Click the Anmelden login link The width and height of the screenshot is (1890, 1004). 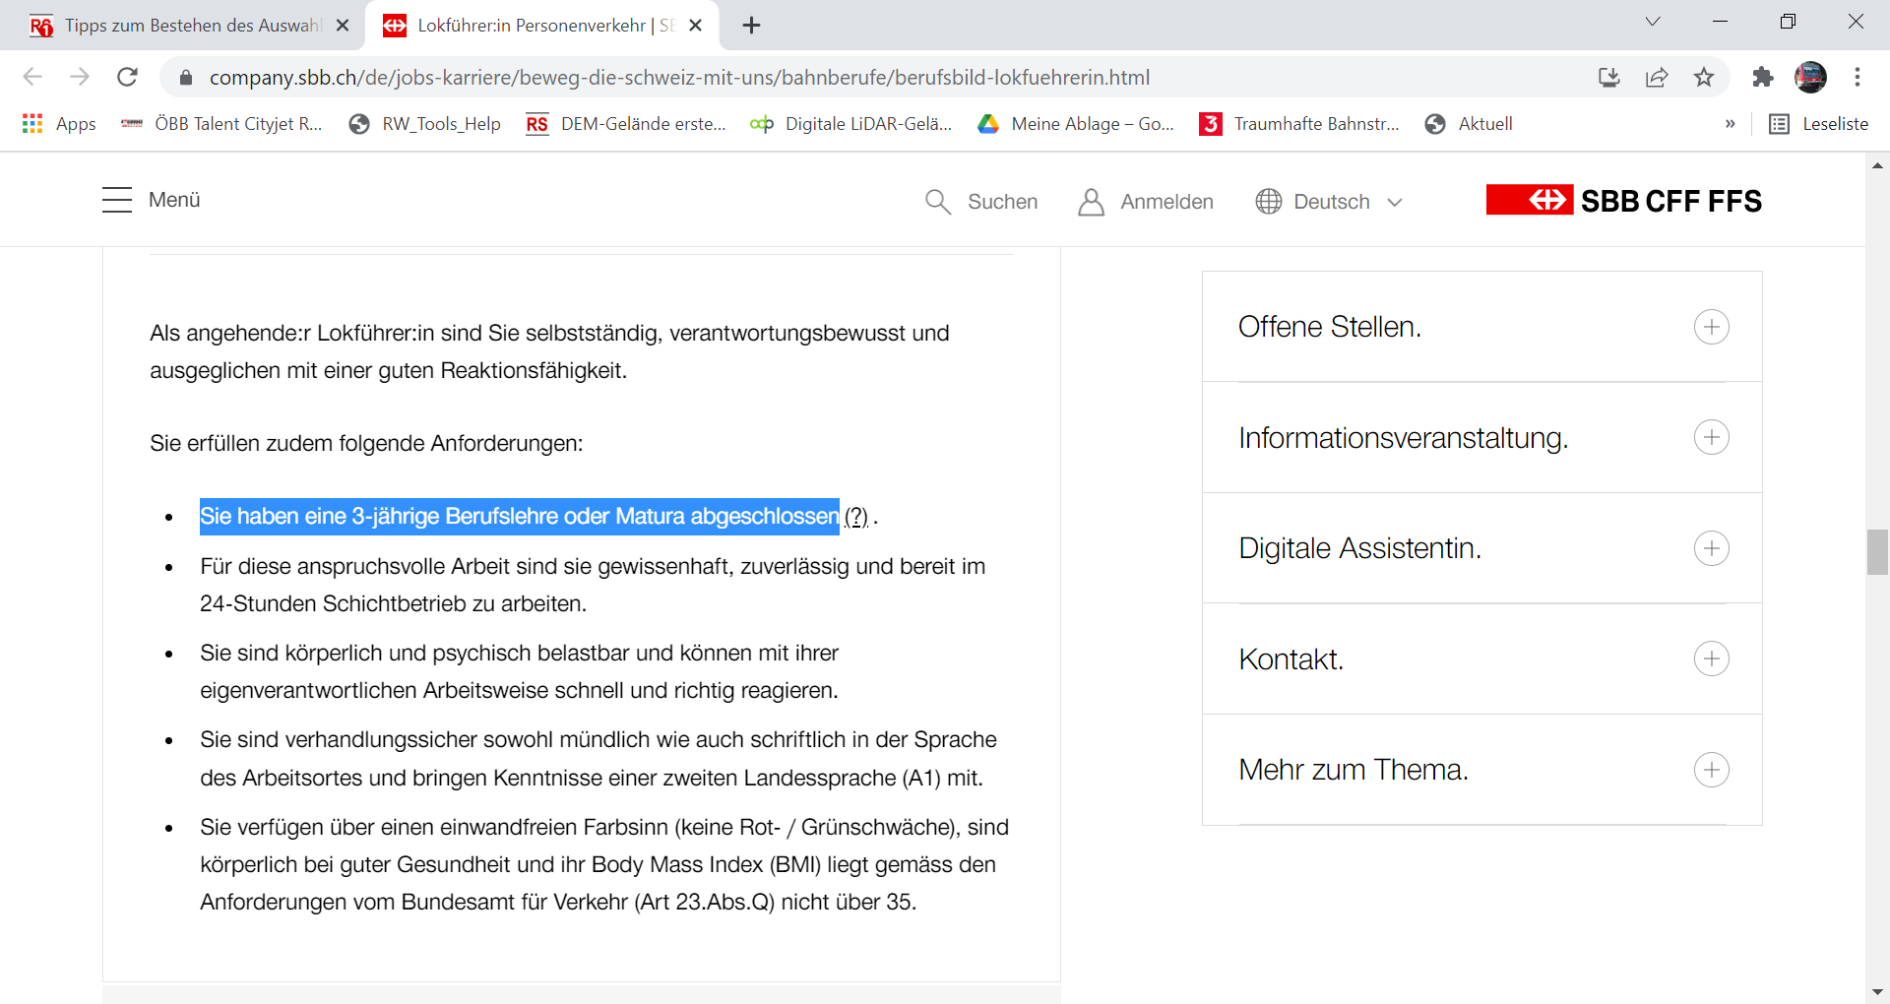pyautogui.click(x=1147, y=202)
